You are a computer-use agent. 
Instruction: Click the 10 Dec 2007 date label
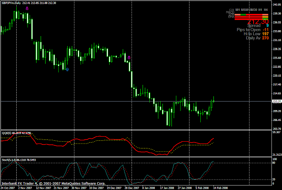pyautogui.click(x=97, y=188)
